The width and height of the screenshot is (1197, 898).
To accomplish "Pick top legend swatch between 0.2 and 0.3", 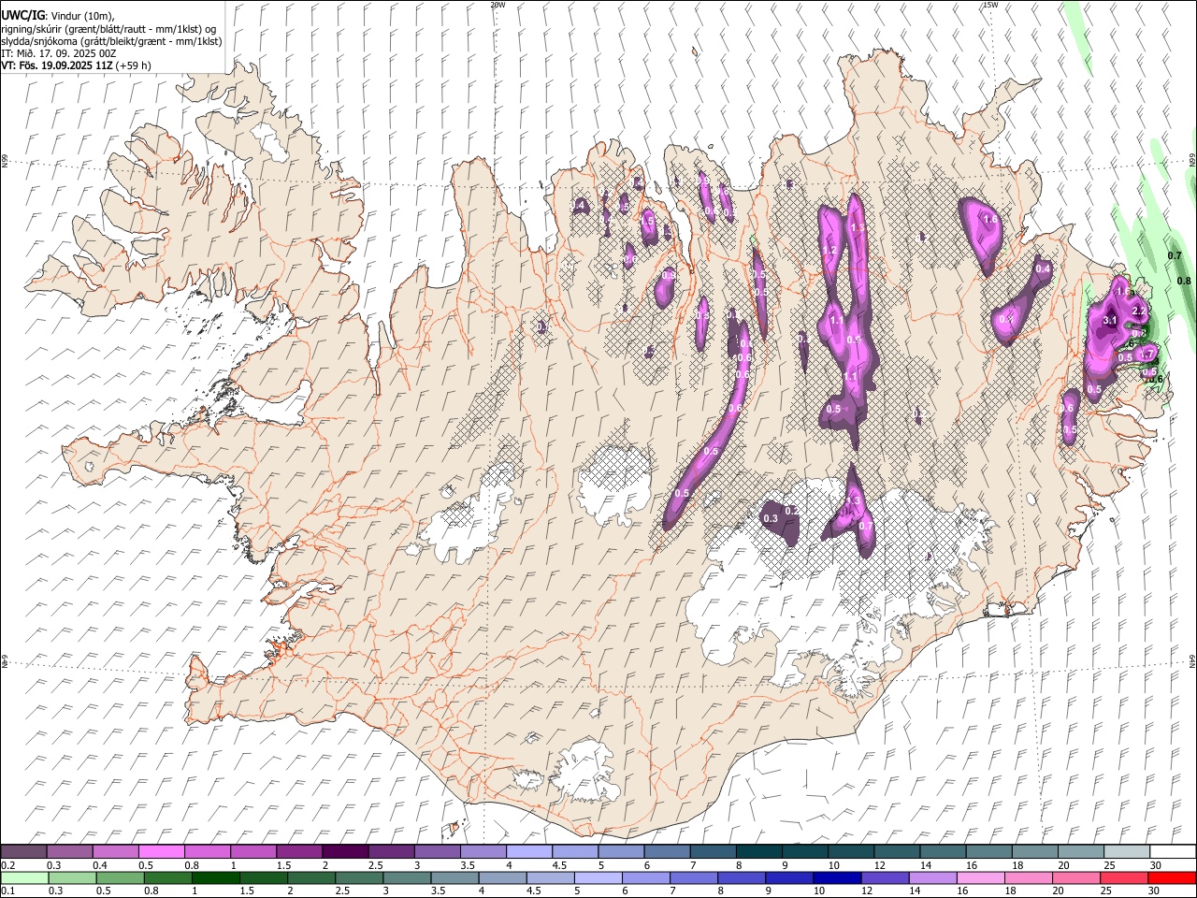I will coord(23,851).
